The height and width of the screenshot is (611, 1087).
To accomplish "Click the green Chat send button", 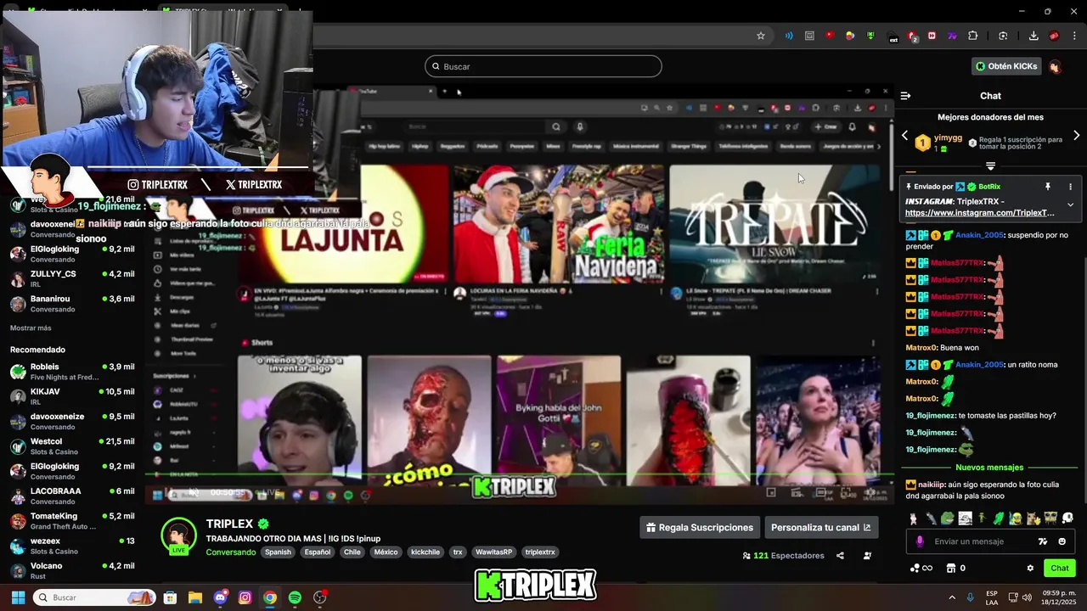I will (1060, 568).
